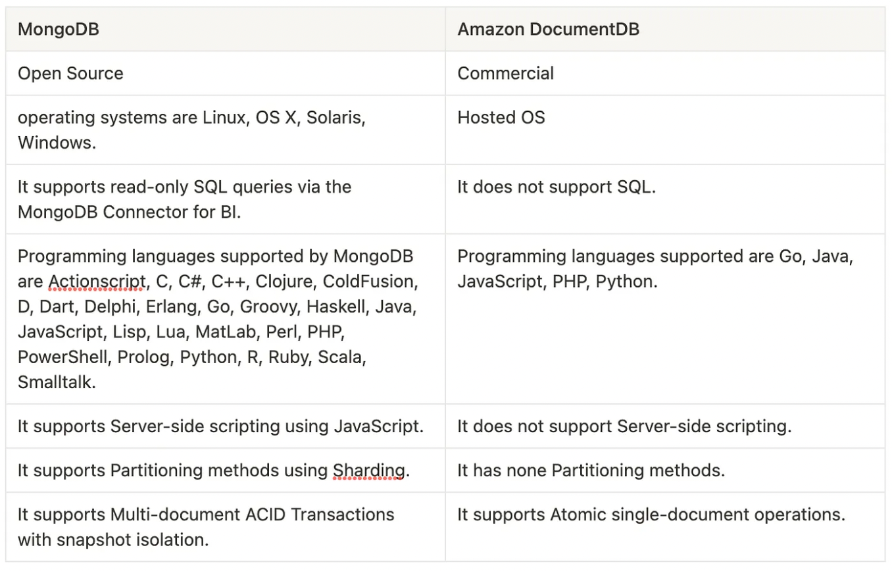Click the Go, Java, JavaScript languages cell
This screenshot has height=571, width=892.
point(665,319)
